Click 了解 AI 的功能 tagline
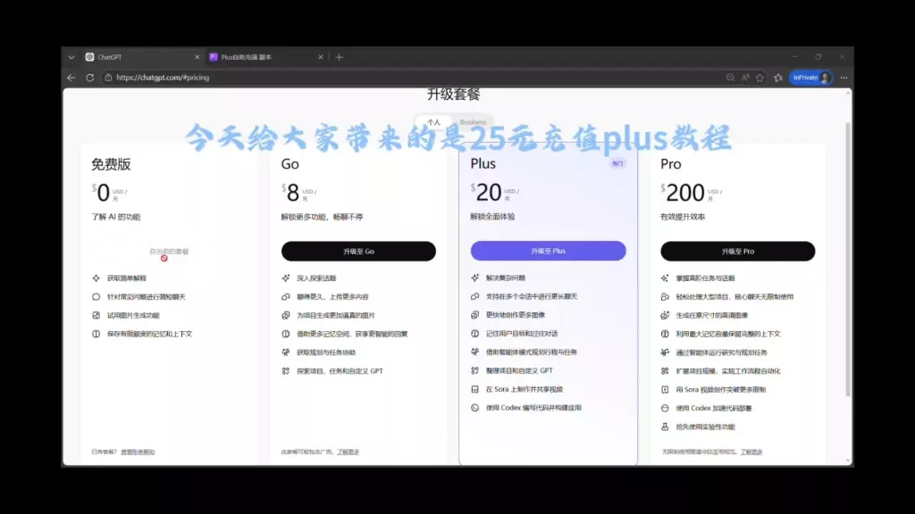Image resolution: width=915 pixels, height=514 pixels. pos(115,217)
